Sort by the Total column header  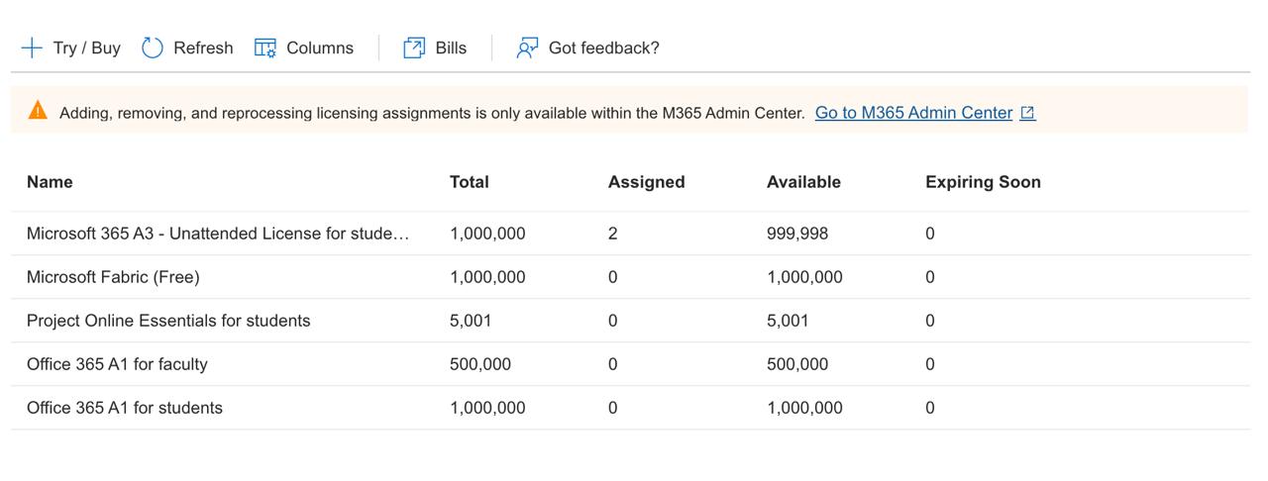click(x=470, y=182)
